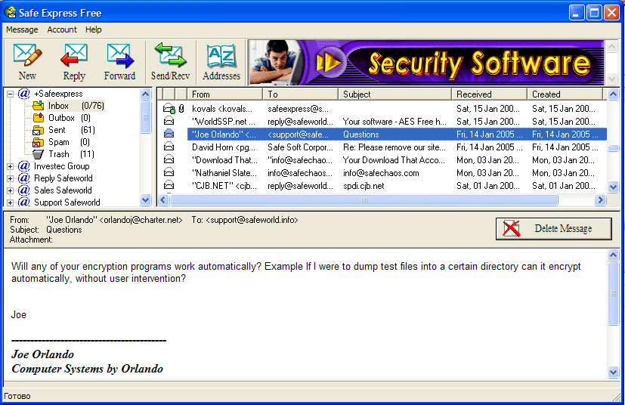The height and width of the screenshot is (405, 625).
Task: Select message 'Re: Please remove our site...'
Action: click(394, 147)
